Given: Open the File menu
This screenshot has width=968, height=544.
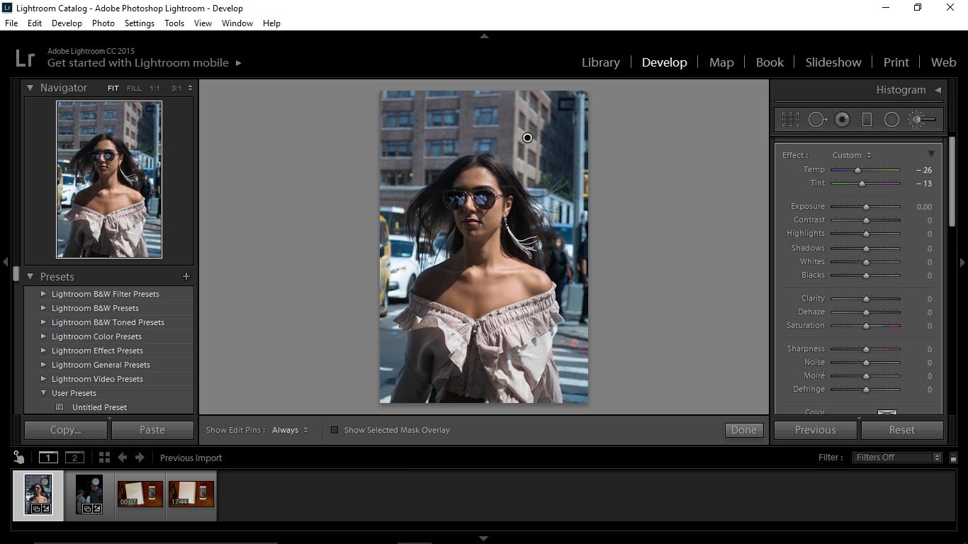Looking at the screenshot, I should click(x=11, y=23).
